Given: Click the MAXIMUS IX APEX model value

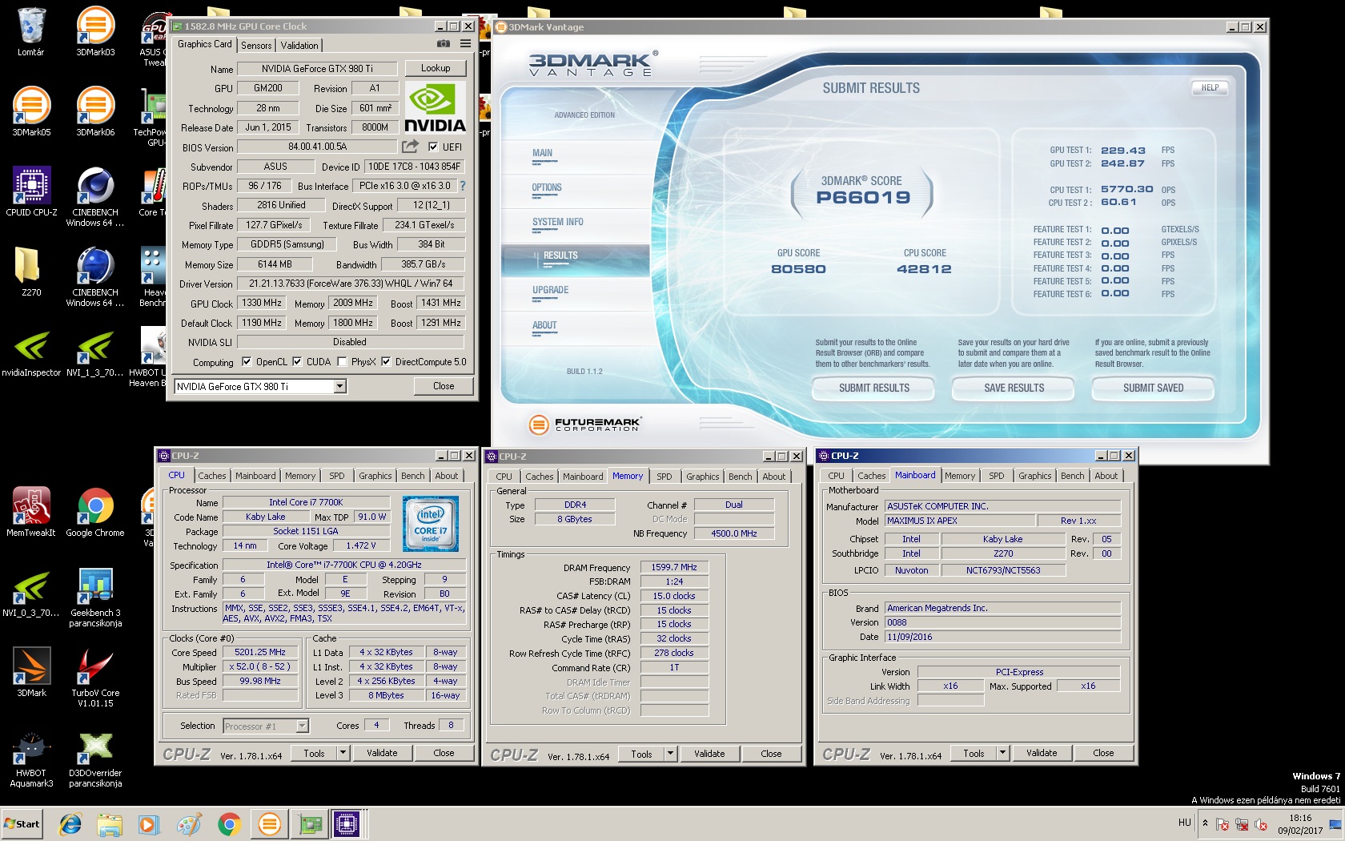Looking at the screenshot, I should point(959,521).
